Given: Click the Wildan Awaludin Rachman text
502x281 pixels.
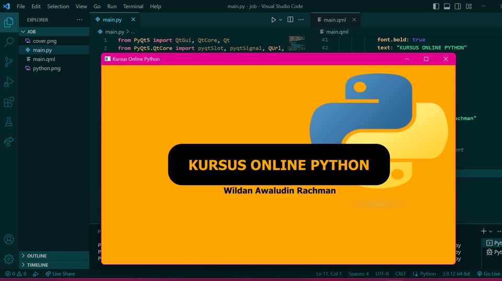Looking at the screenshot, I should pos(279,191).
